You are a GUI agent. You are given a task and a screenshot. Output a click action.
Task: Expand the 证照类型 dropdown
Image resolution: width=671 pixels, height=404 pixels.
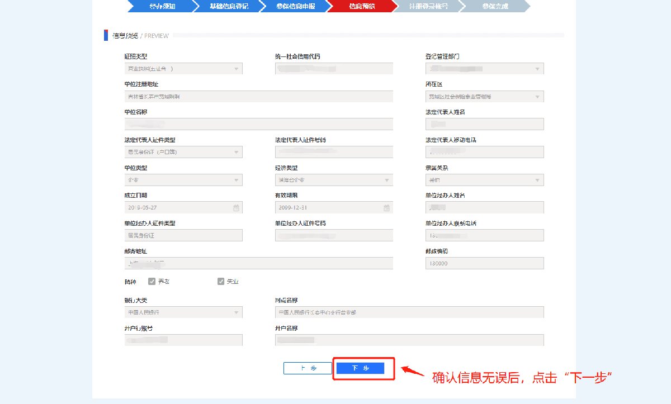tap(236, 69)
